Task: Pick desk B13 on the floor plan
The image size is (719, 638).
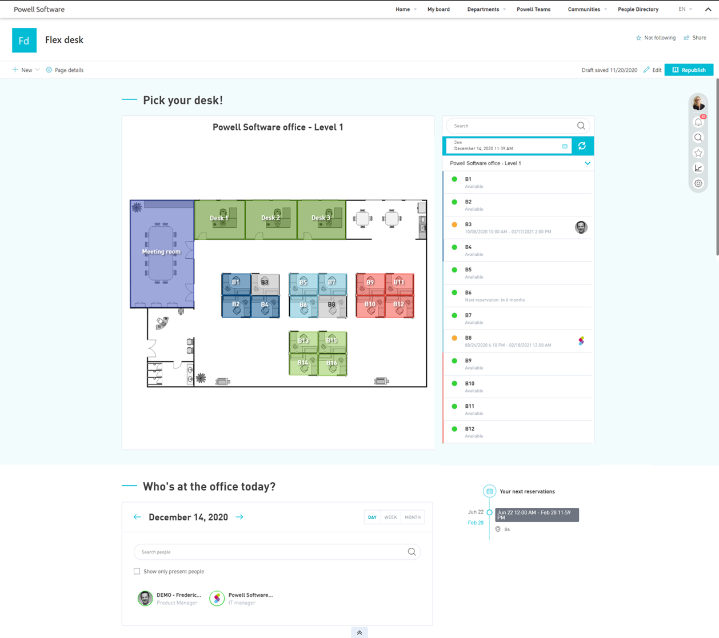Action: (x=303, y=342)
